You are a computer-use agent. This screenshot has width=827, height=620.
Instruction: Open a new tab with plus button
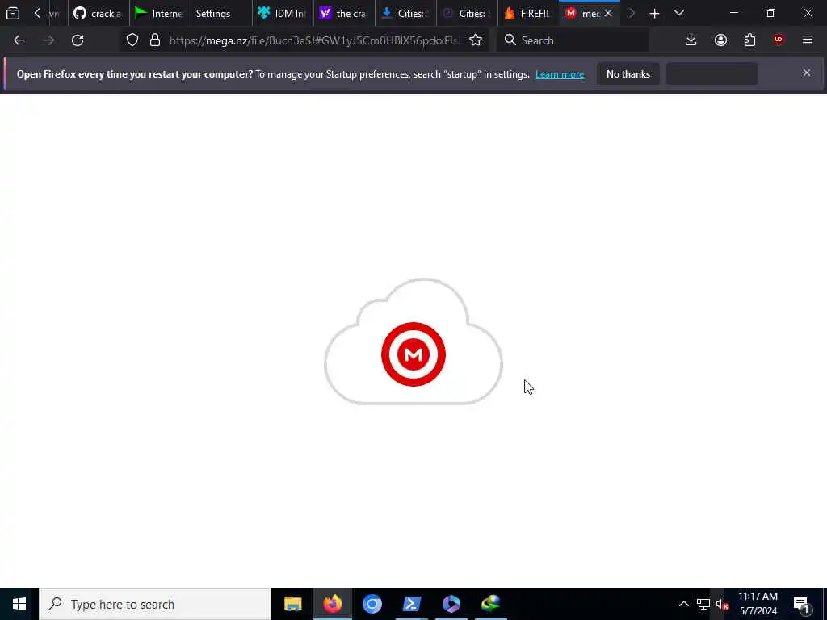pos(654,13)
